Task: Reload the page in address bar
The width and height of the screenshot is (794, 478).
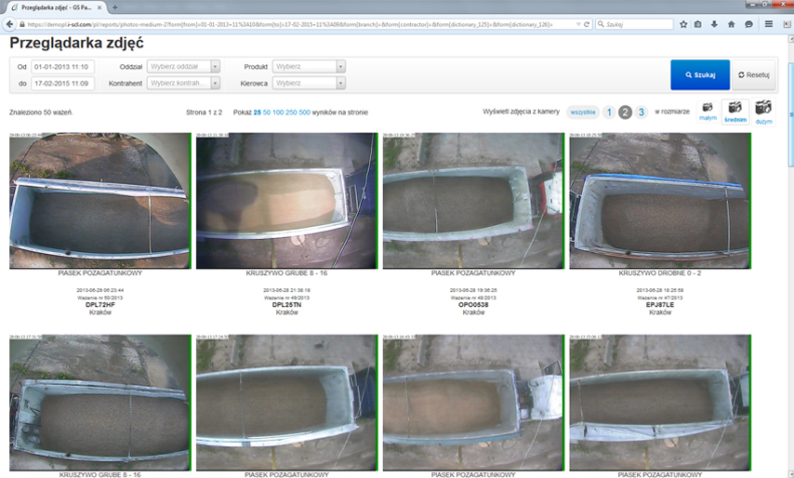Action: click(587, 24)
